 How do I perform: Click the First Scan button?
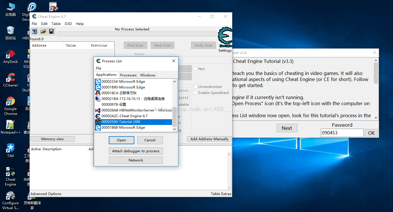pos(136,45)
